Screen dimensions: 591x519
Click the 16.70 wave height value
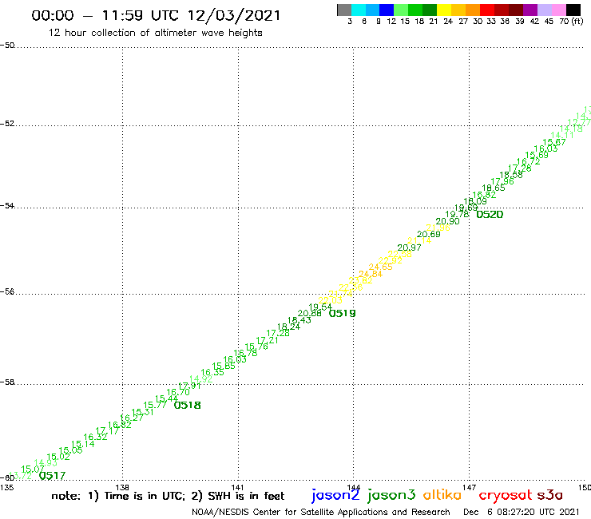point(178,392)
